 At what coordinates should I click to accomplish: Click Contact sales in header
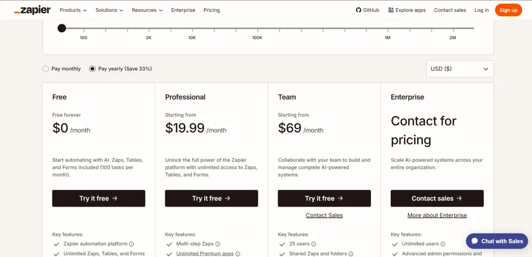[x=450, y=10]
